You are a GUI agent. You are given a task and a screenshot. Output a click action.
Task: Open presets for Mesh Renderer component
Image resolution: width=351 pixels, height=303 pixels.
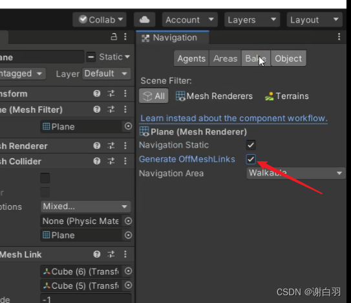111,146
